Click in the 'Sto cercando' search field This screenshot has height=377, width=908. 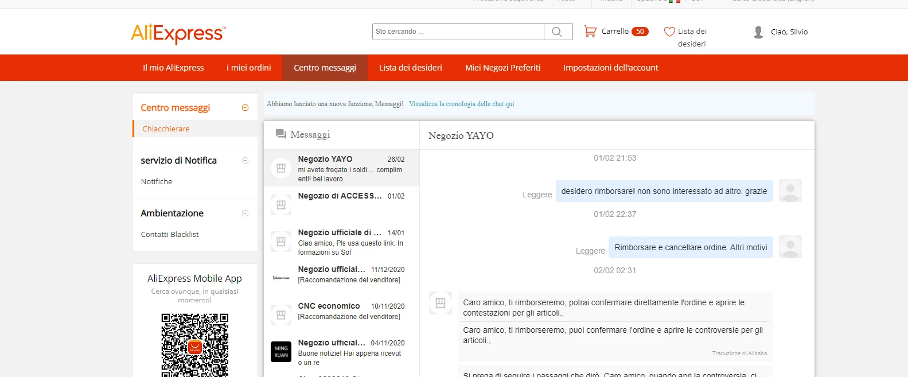pos(458,32)
